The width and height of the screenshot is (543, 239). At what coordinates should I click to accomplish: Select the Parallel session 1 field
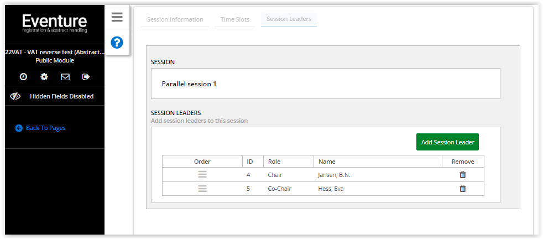326,84
